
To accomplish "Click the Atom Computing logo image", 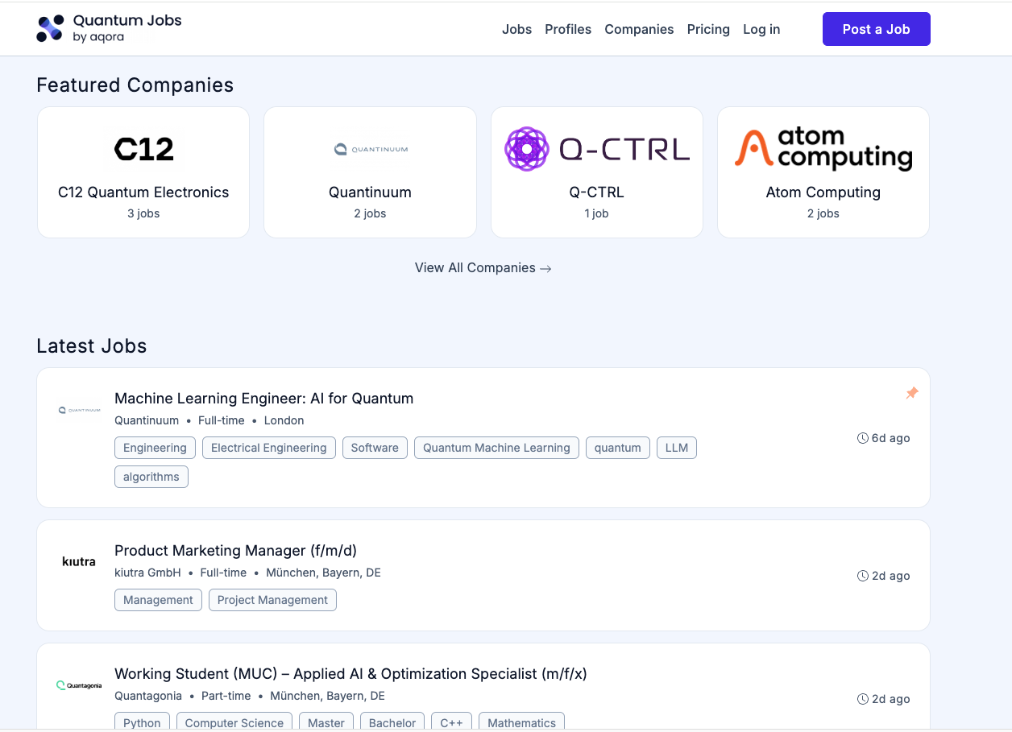I will click(823, 149).
